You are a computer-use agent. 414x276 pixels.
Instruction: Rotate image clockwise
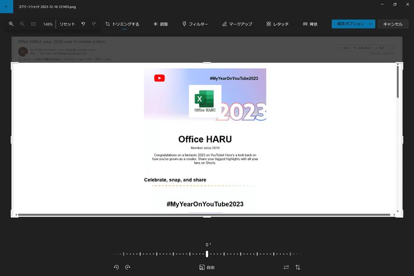(127, 267)
